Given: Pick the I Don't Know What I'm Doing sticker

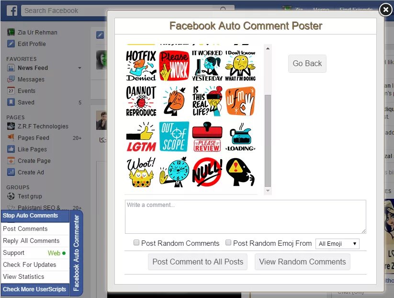Looking at the screenshot, I should click(240, 66).
